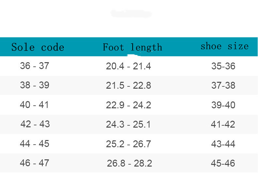Screen dimensions: 258x178
Task: Click shoe size cell 35-36
Action: (x=223, y=66)
